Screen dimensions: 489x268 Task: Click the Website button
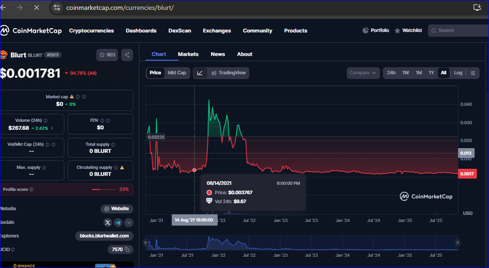[x=117, y=209]
